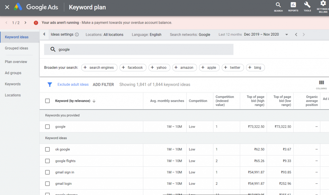Screen dimensions: 329x195
Task: Add 'facebook' to broaden search
Action: (x=133, y=67)
